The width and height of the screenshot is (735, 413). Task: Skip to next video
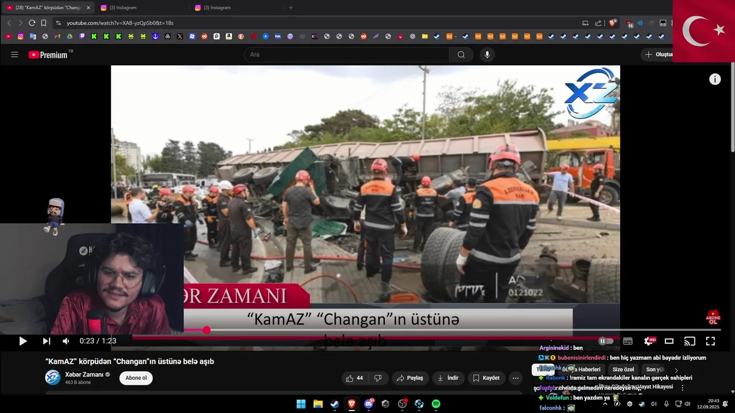click(47, 341)
